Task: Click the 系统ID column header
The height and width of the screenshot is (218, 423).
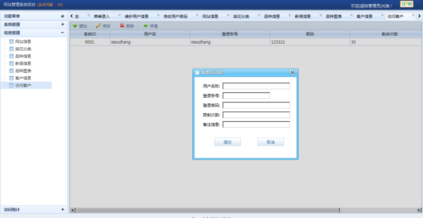Action: (90, 34)
